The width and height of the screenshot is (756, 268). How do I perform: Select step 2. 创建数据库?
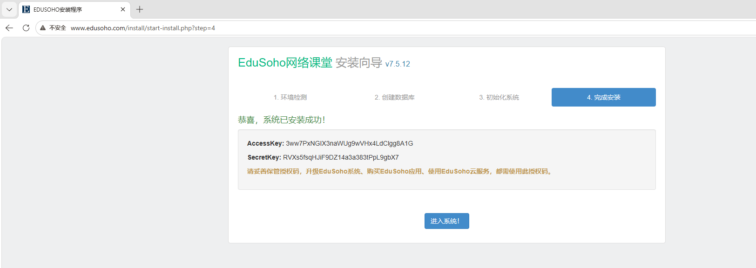tap(394, 97)
